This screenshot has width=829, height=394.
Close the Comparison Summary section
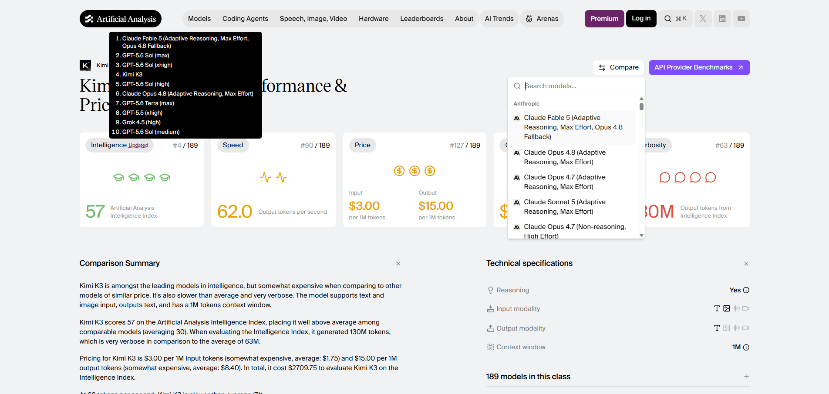coord(398,264)
